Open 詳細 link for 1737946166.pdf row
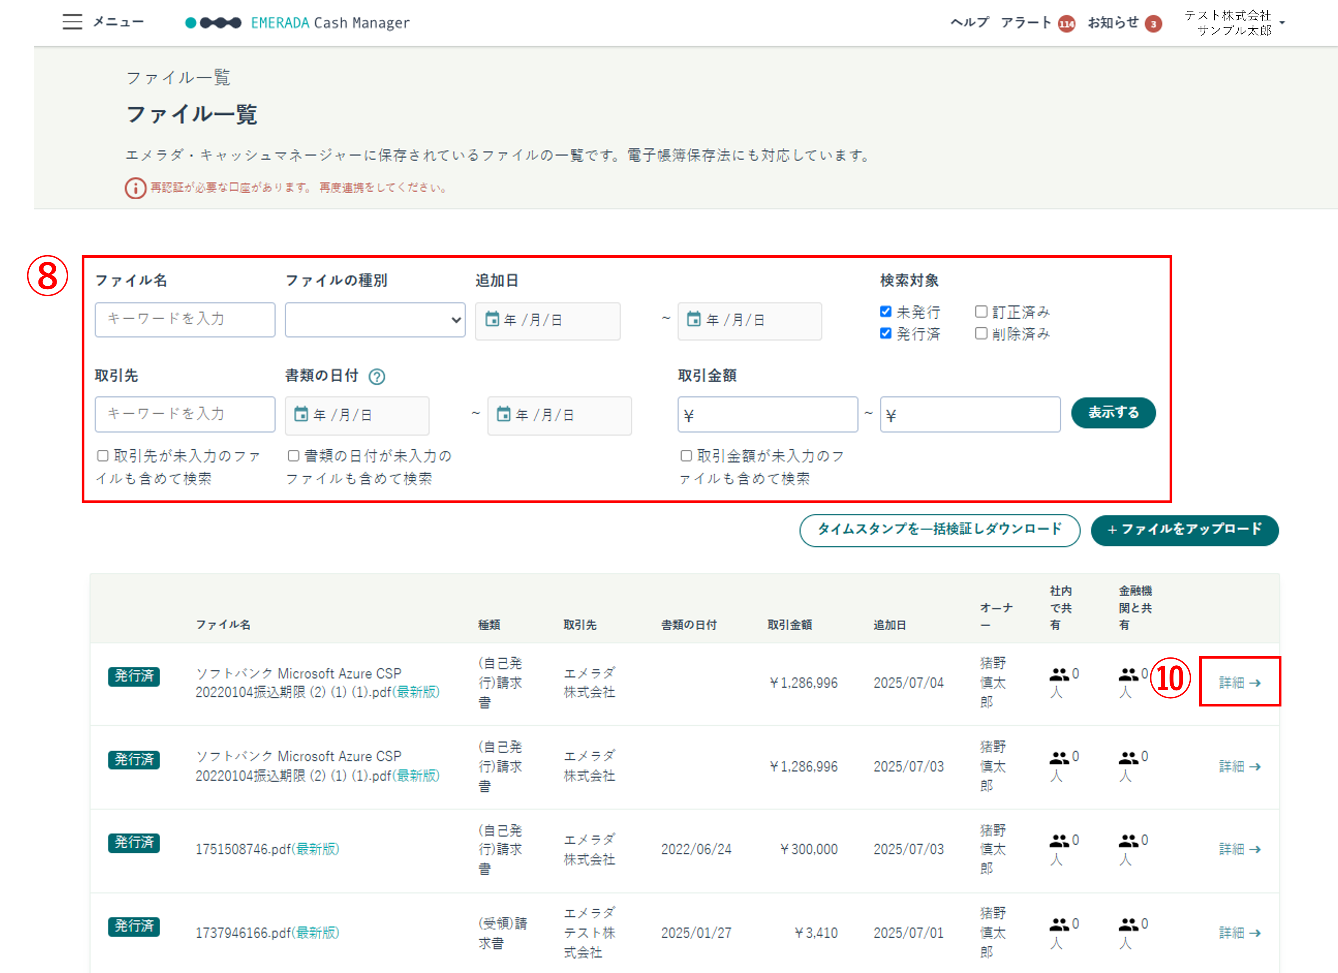This screenshot has height=973, width=1338. (1240, 932)
